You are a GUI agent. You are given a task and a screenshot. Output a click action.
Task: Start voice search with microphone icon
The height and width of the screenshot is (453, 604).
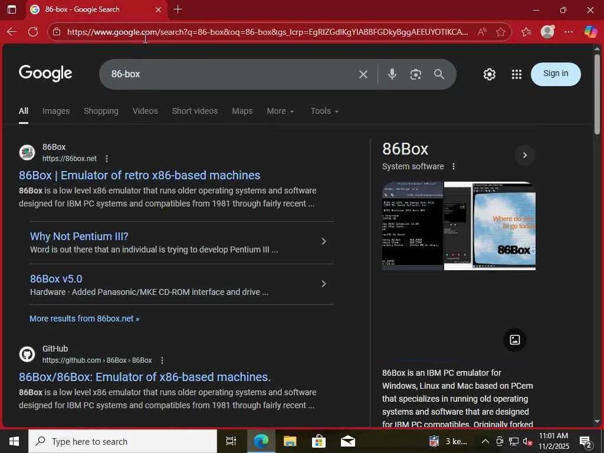pyautogui.click(x=392, y=74)
